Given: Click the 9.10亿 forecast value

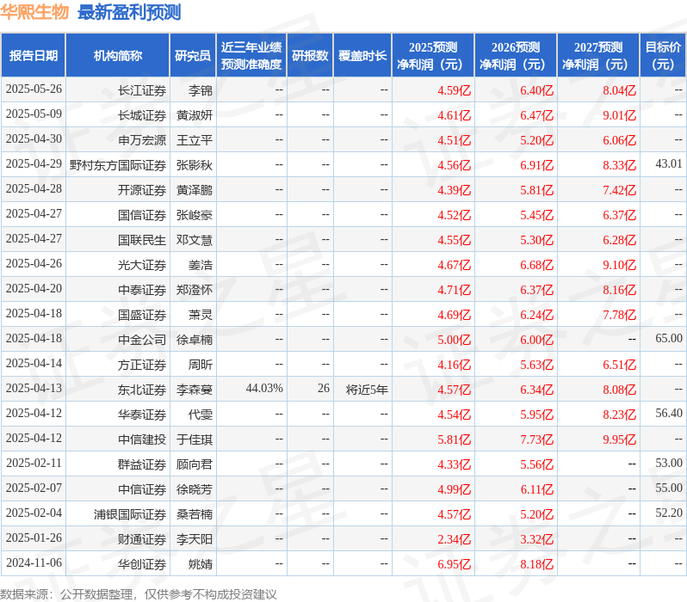Looking at the screenshot, I should pos(620,266).
